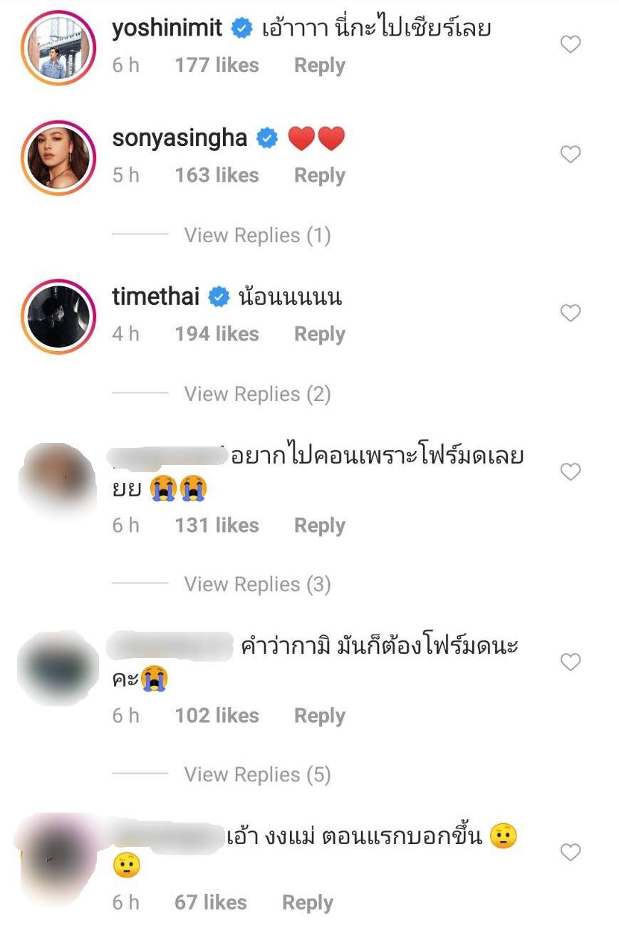Click sonyasingha's blue verified badge
The height and width of the screenshot is (928, 619).
(x=267, y=138)
